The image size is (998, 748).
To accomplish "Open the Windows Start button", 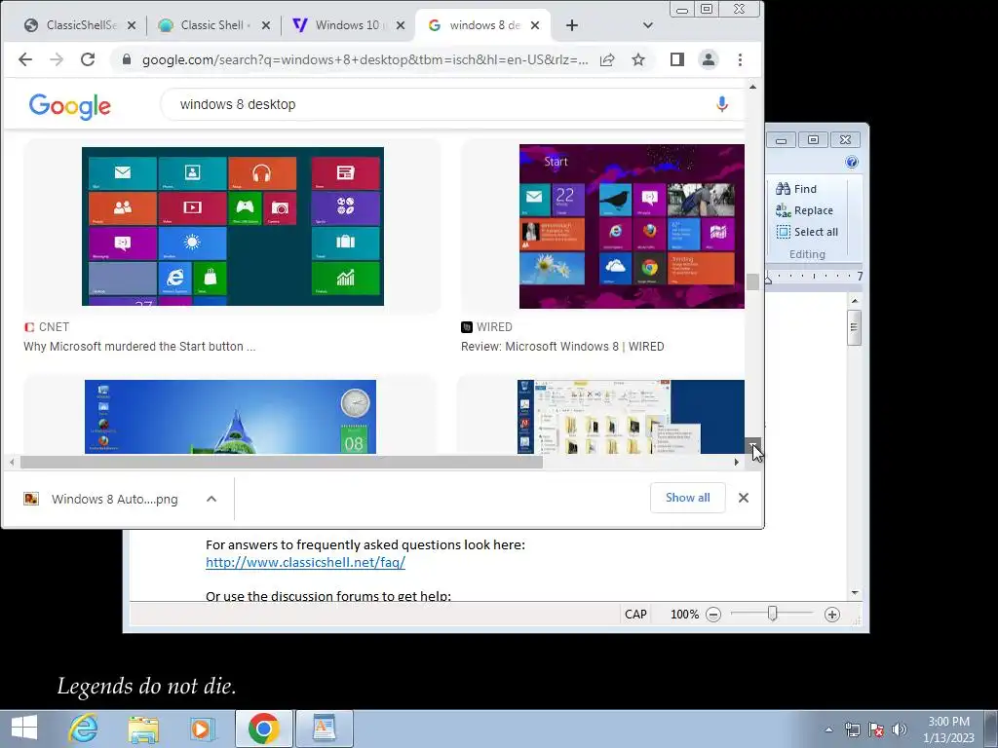I will point(24,729).
